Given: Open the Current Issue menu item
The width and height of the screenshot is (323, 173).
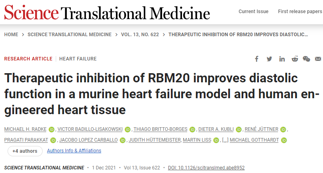Looking at the screenshot, I should (x=253, y=12).
